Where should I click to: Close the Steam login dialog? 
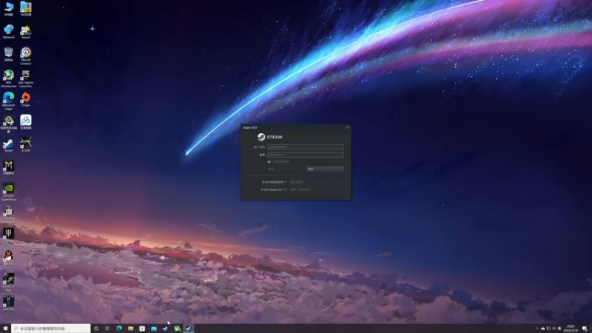[348, 127]
